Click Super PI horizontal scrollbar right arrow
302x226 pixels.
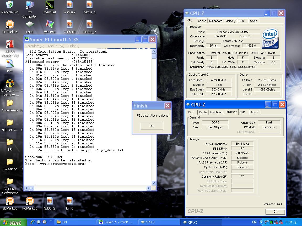(148, 188)
